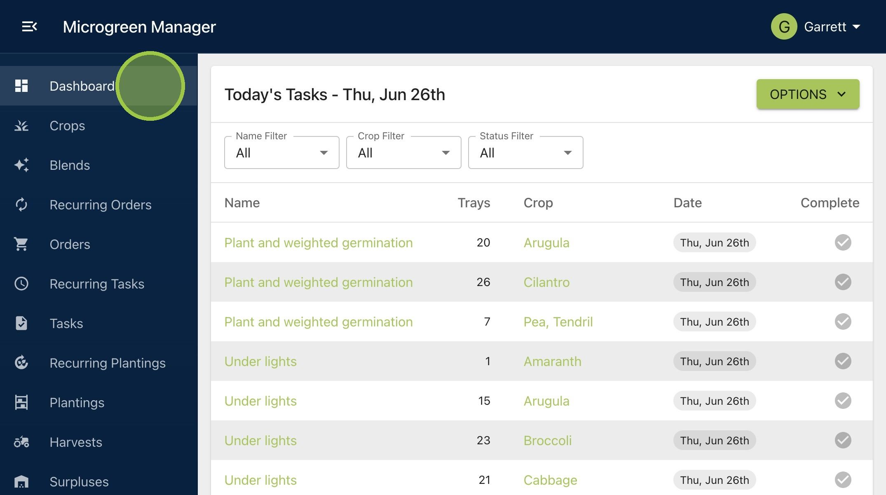Click the Arugula crop link in the first row

point(546,243)
